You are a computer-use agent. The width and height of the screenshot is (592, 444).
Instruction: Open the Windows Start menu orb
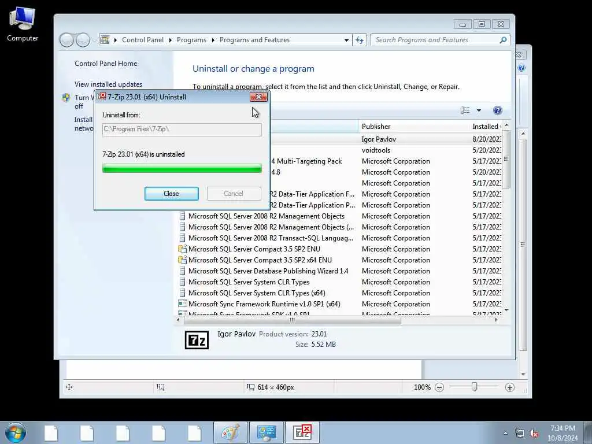pos(16,432)
